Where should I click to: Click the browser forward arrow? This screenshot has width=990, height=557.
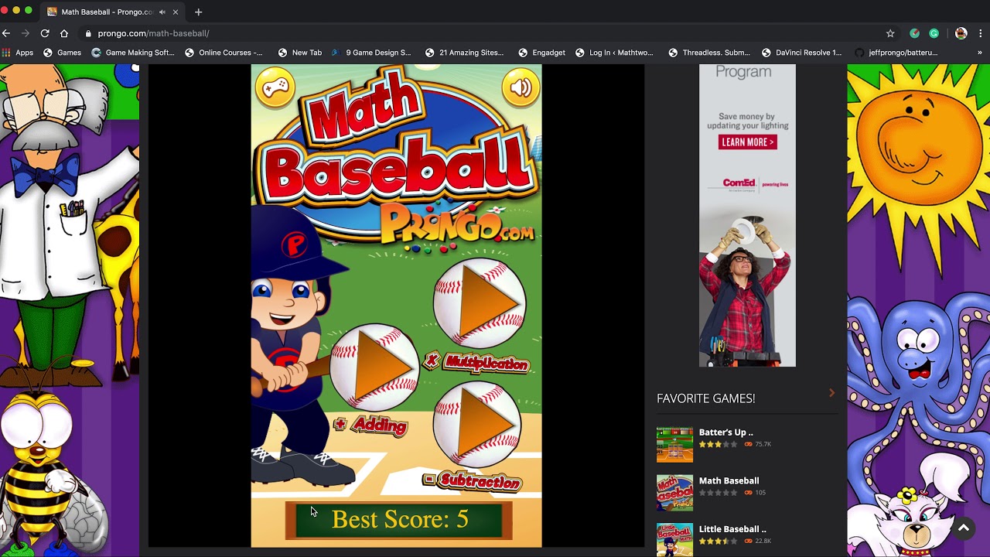26,33
